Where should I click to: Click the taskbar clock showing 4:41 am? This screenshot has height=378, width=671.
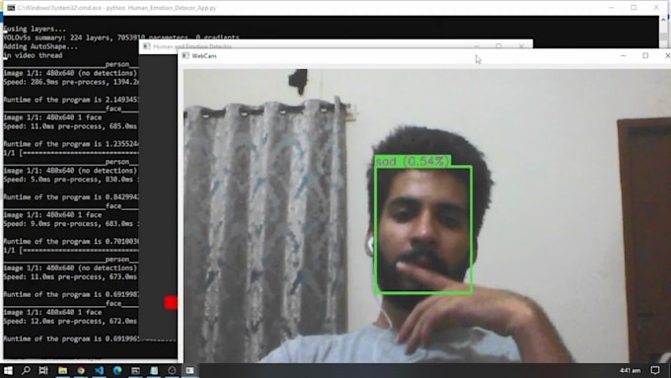[630, 370]
